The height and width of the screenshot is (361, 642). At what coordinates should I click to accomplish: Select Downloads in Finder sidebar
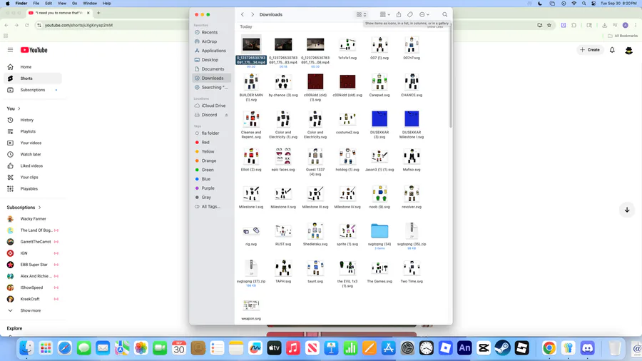click(x=211, y=78)
